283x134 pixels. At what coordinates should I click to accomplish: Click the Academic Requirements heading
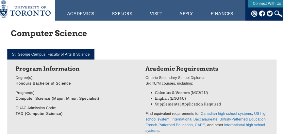(x=182, y=69)
